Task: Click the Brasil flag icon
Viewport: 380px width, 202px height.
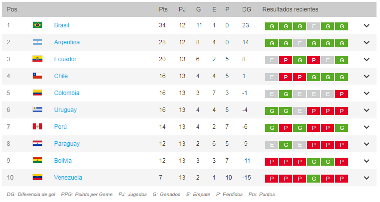Action: (37, 25)
